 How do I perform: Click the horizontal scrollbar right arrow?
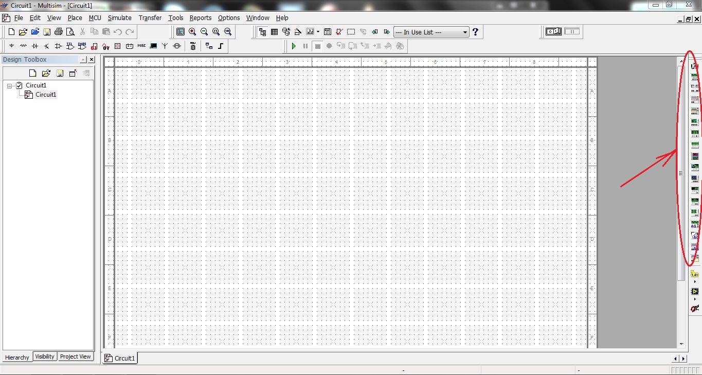(683, 358)
